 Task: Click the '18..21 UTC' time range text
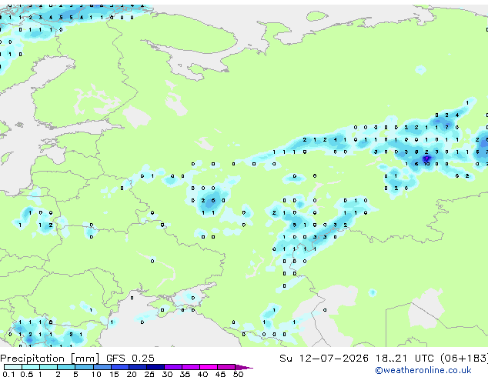coord(403,359)
